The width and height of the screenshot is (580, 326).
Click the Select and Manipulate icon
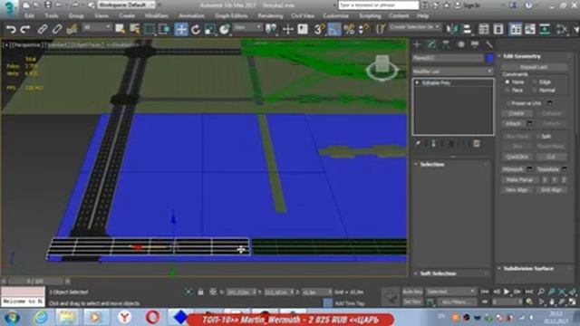click(x=288, y=29)
